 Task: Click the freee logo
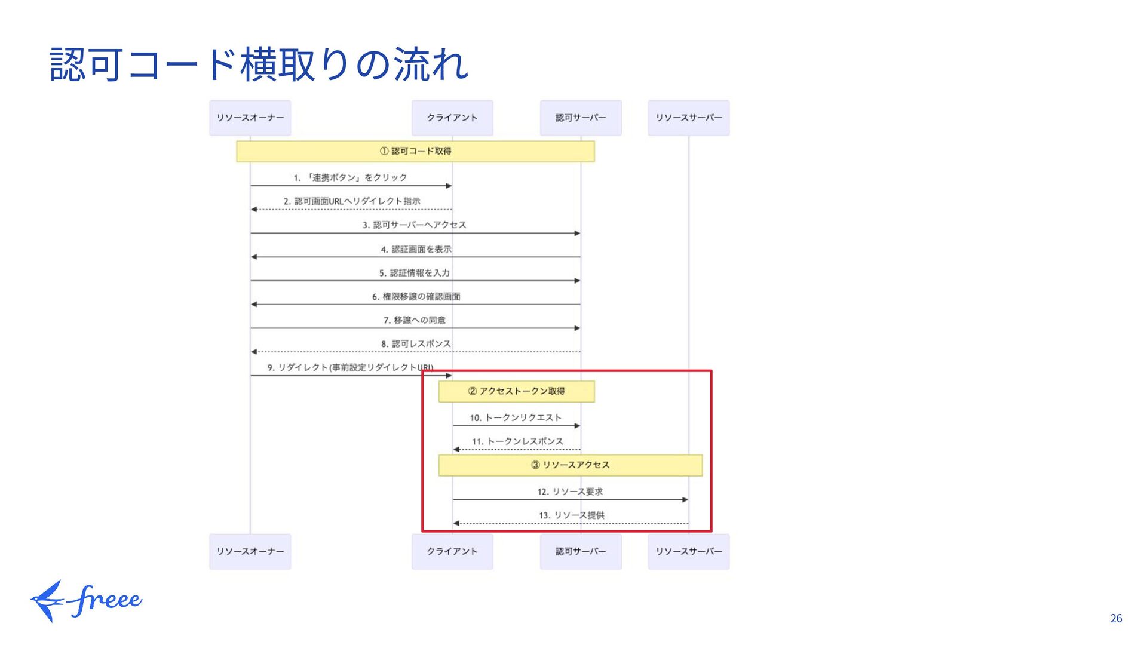[87, 600]
